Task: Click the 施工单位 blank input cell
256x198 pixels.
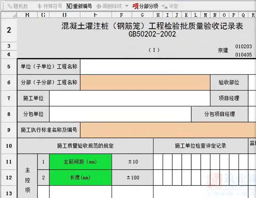Action: point(130,98)
